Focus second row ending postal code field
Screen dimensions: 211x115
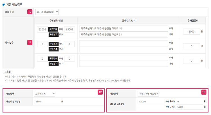point(69,44)
